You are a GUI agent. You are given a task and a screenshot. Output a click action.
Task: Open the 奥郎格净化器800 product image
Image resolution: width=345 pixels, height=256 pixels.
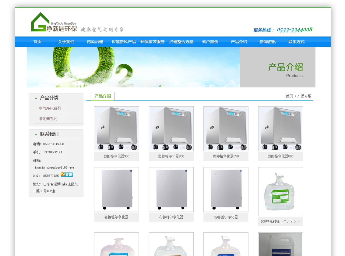(280, 128)
